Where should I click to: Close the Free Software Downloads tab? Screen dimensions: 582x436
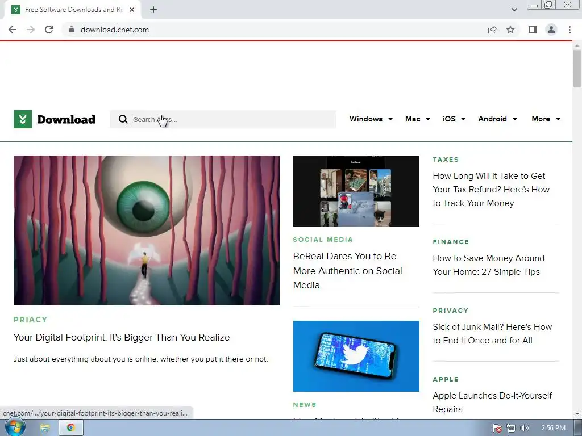[x=132, y=10]
